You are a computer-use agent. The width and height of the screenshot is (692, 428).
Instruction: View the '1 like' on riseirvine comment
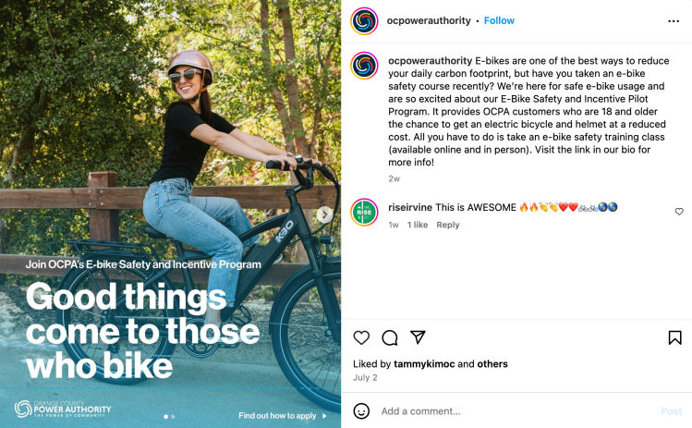point(418,225)
